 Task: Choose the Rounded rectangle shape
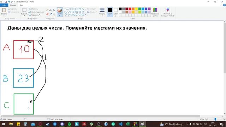pyautogui.click(x=77, y=9)
